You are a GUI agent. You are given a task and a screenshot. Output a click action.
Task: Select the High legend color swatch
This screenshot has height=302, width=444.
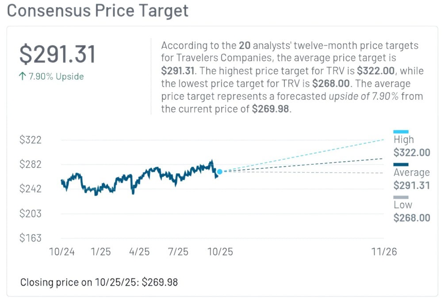tap(401, 132)
